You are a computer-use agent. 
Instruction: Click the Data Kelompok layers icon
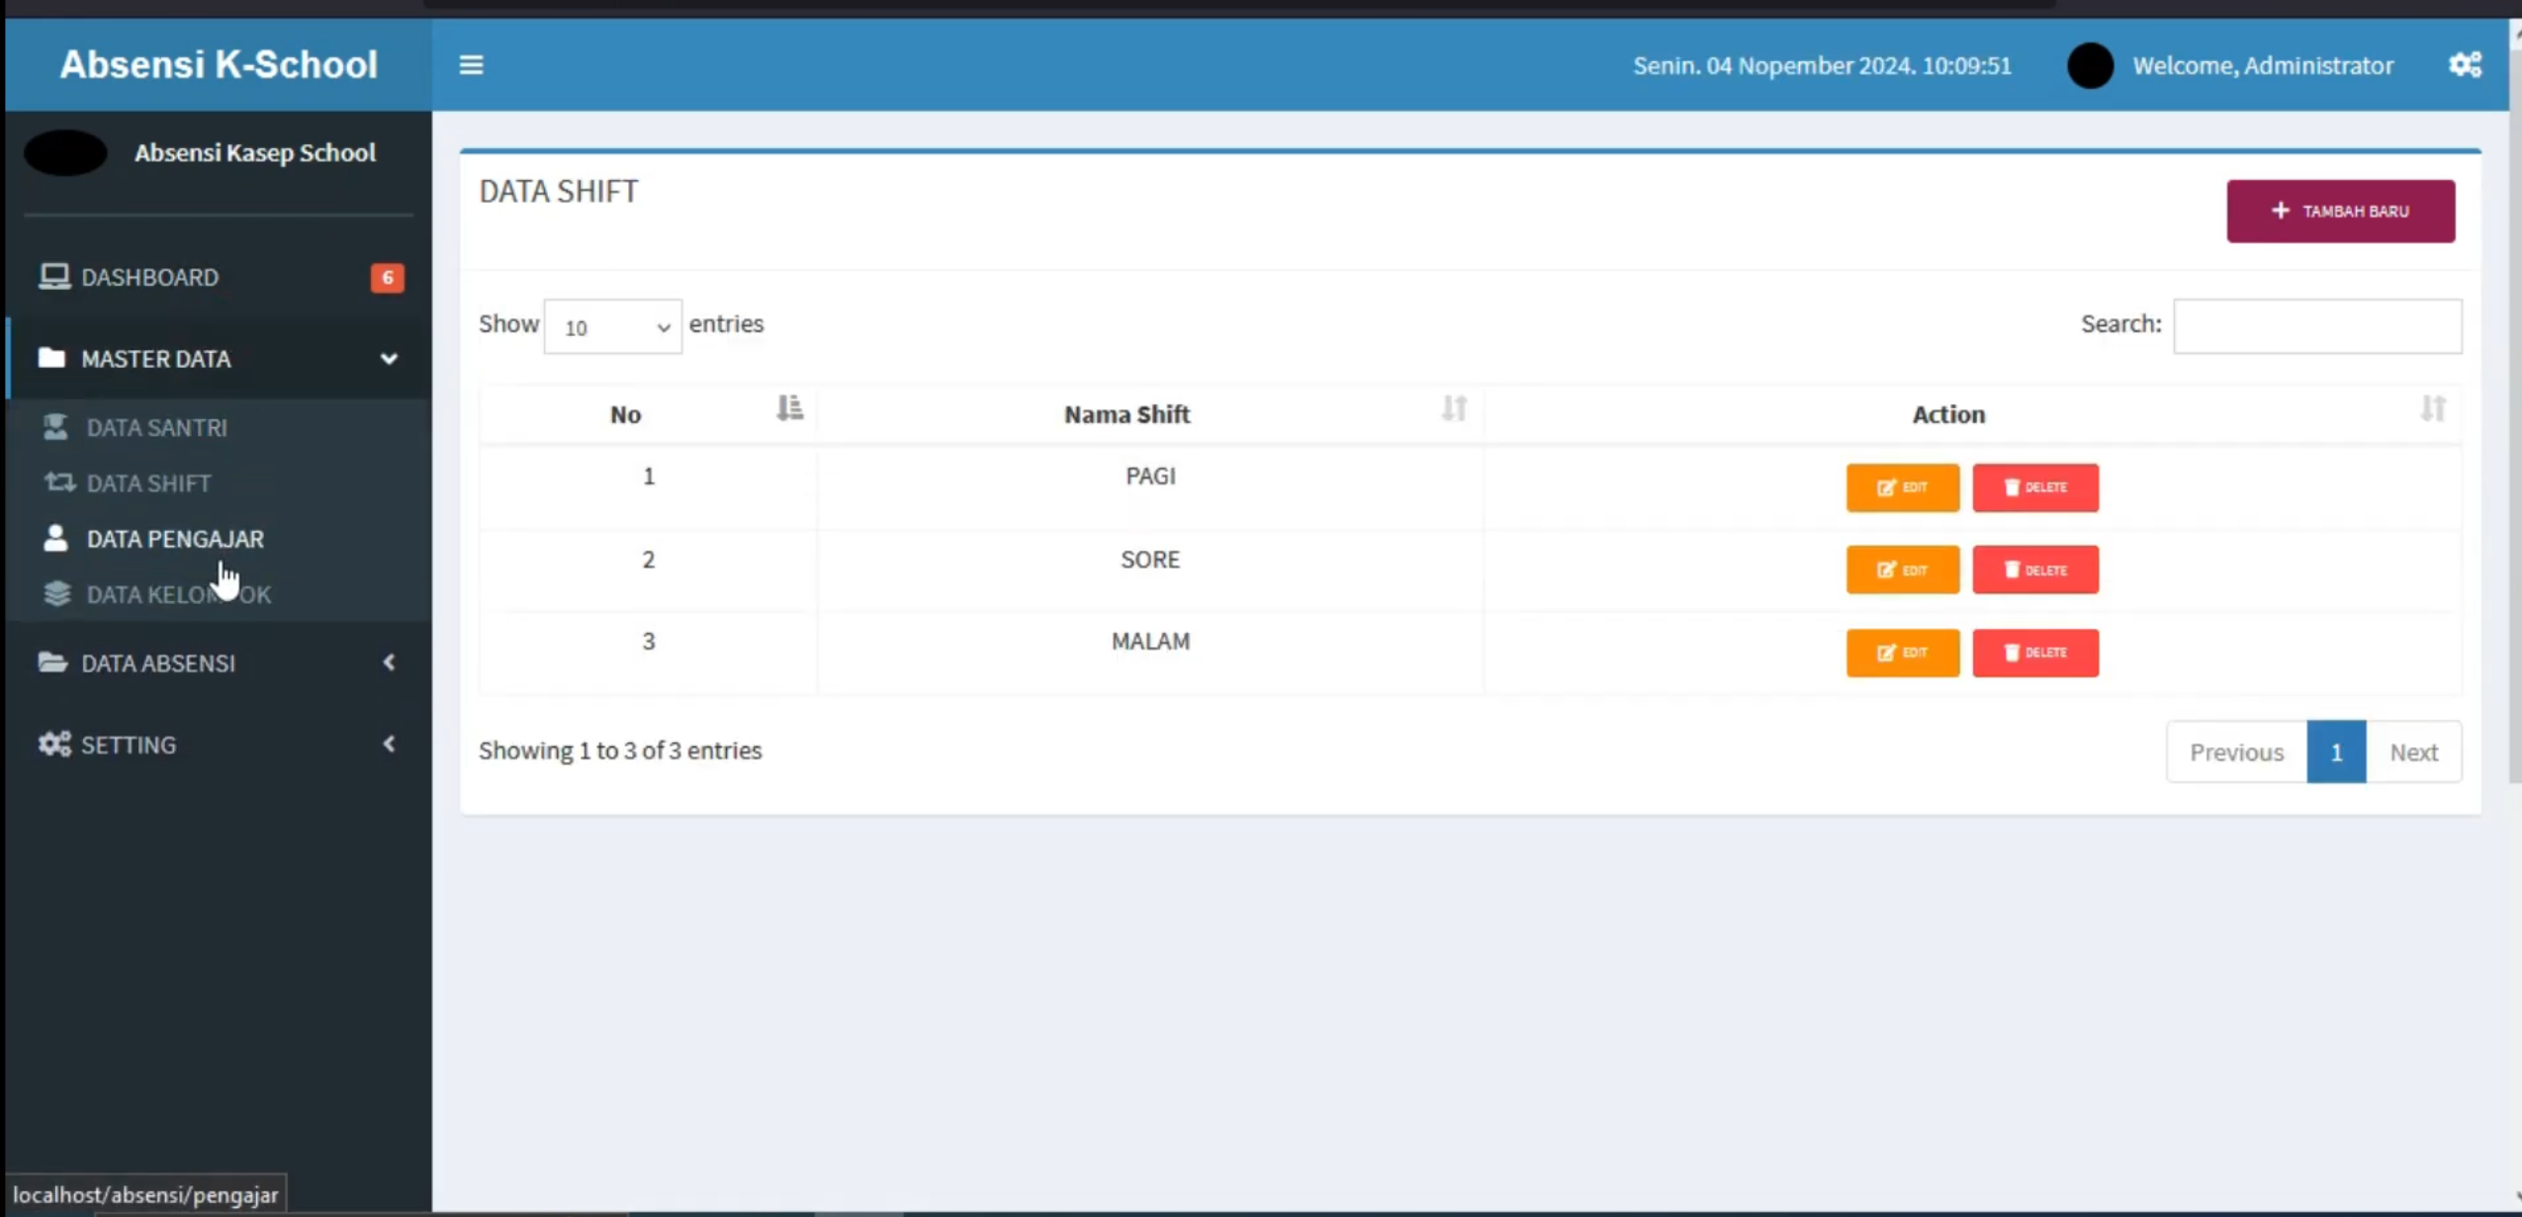[x=57, y=593]
